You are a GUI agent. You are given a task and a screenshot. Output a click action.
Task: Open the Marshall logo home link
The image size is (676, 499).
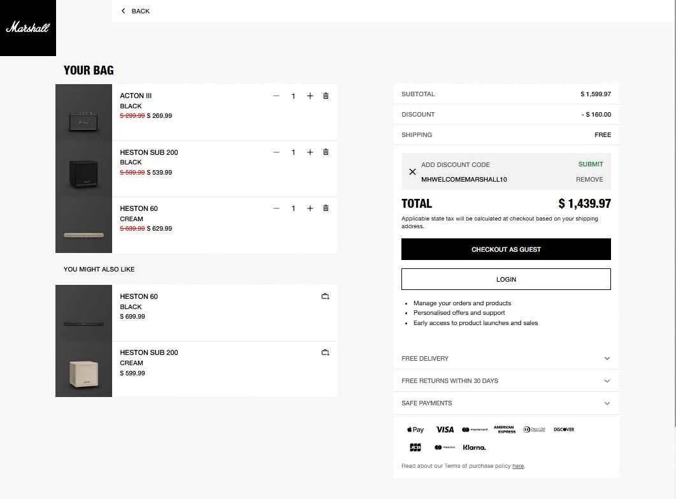tap(28, 28)
